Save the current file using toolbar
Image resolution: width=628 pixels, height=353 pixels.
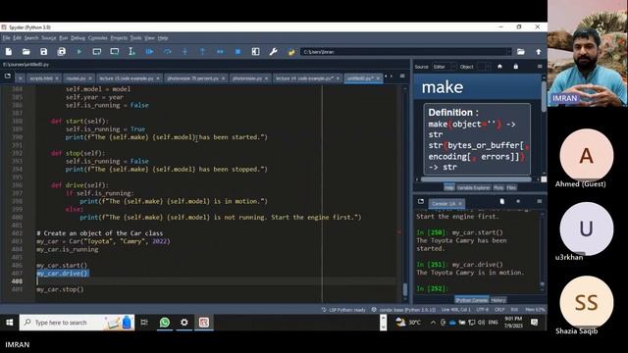click(x=43, y=52)
